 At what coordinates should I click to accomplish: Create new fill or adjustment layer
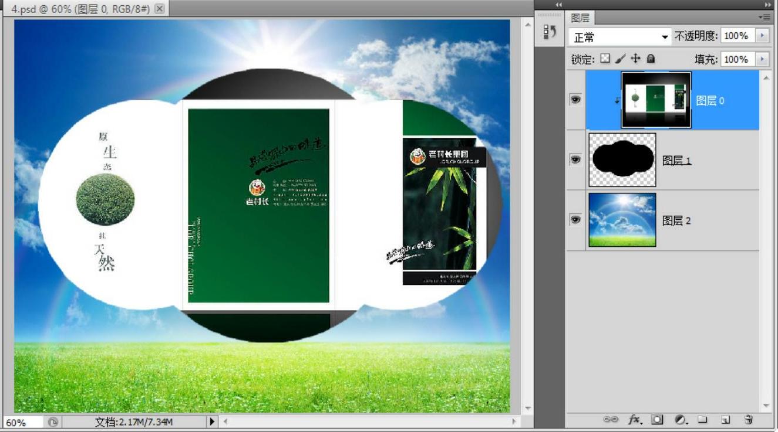(x=681, y=420)
